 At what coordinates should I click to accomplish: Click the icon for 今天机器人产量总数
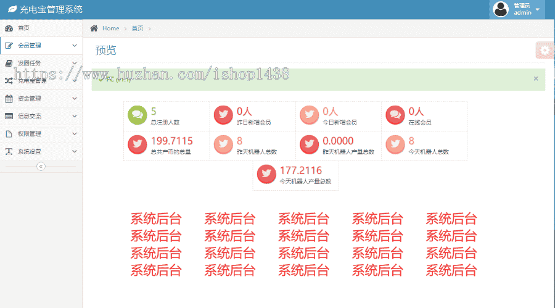point(266,174)
